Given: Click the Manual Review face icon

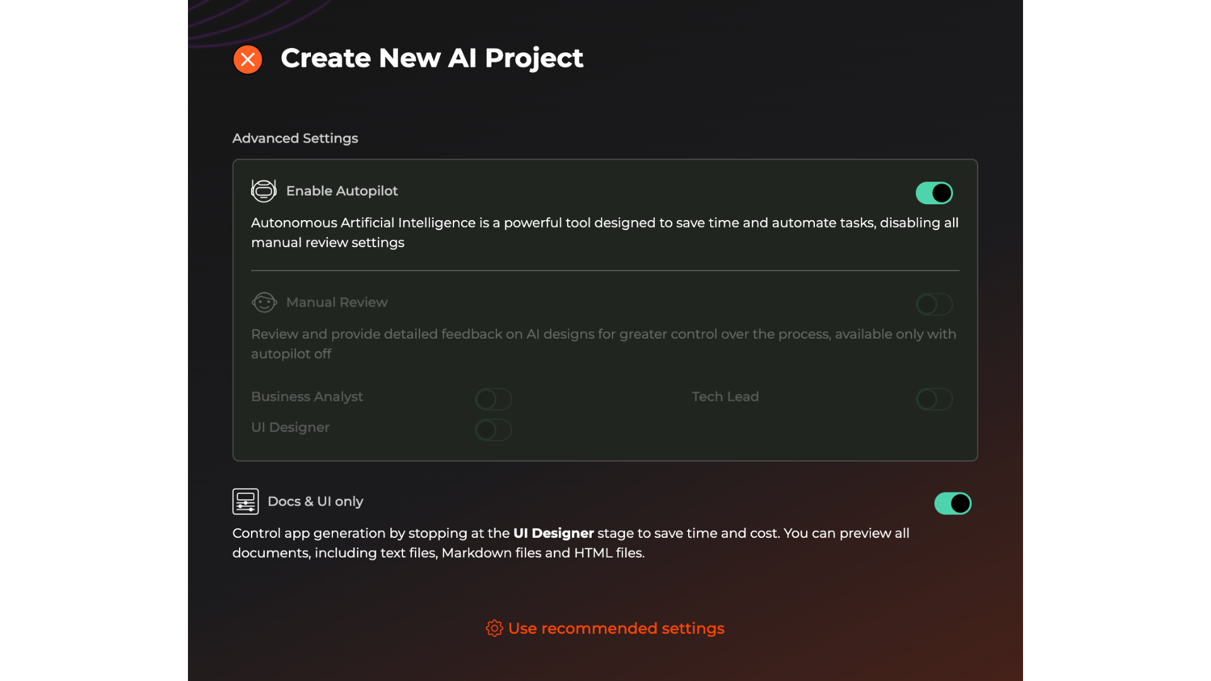Looking at the screenshot, I should 264,303.
